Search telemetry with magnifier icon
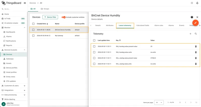 [196, 34]
